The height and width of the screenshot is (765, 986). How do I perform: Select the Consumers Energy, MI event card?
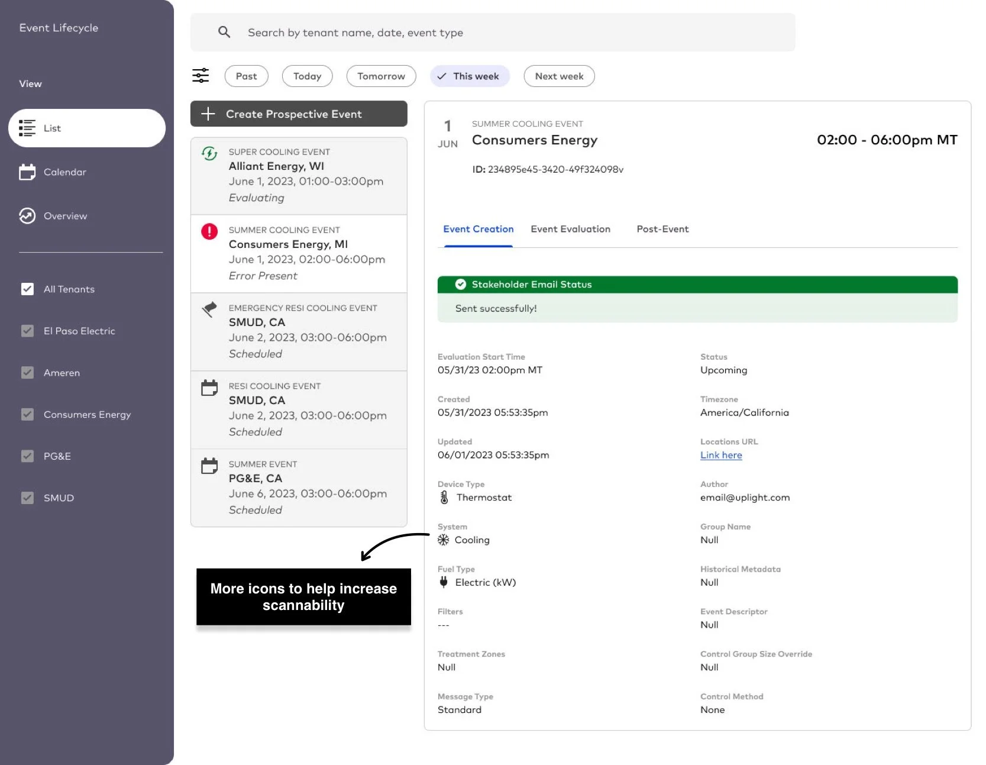299,254
